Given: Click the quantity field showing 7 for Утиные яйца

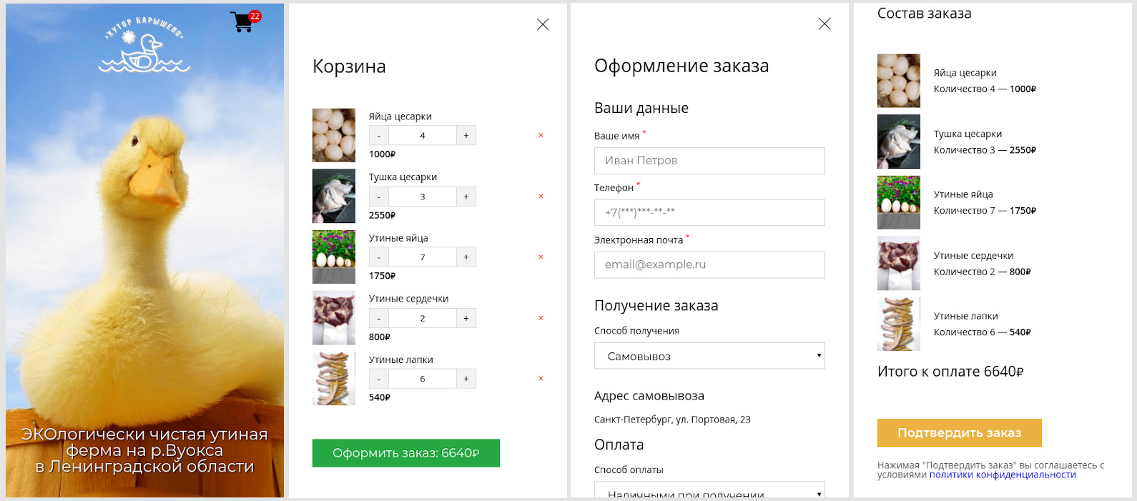Looking at the screenshot, I should click(x=423, y=257).
